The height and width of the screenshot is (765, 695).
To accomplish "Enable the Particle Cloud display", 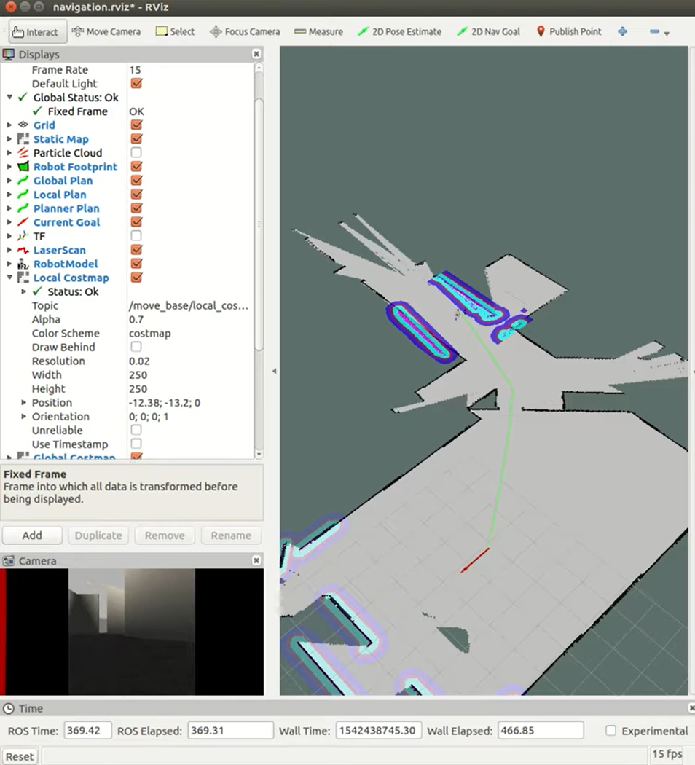I will tap(136, 152).
